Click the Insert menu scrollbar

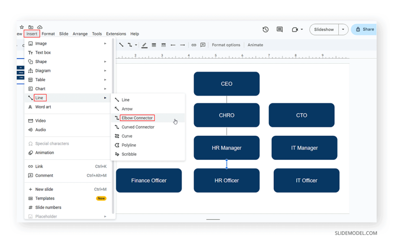click(113, 126)
